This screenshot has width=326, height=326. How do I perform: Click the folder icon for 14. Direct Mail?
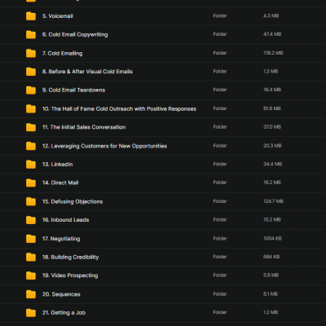click(31, 183)
